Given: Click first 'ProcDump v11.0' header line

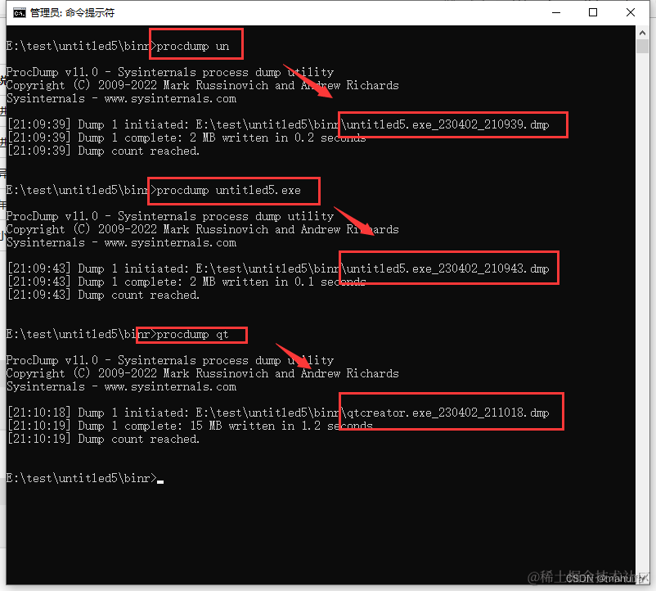Looking at the screenshot, I should 170,72.
